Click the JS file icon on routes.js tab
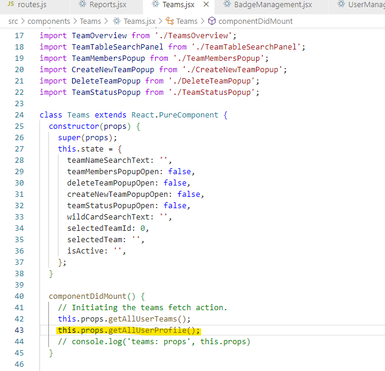 point(11,4)
